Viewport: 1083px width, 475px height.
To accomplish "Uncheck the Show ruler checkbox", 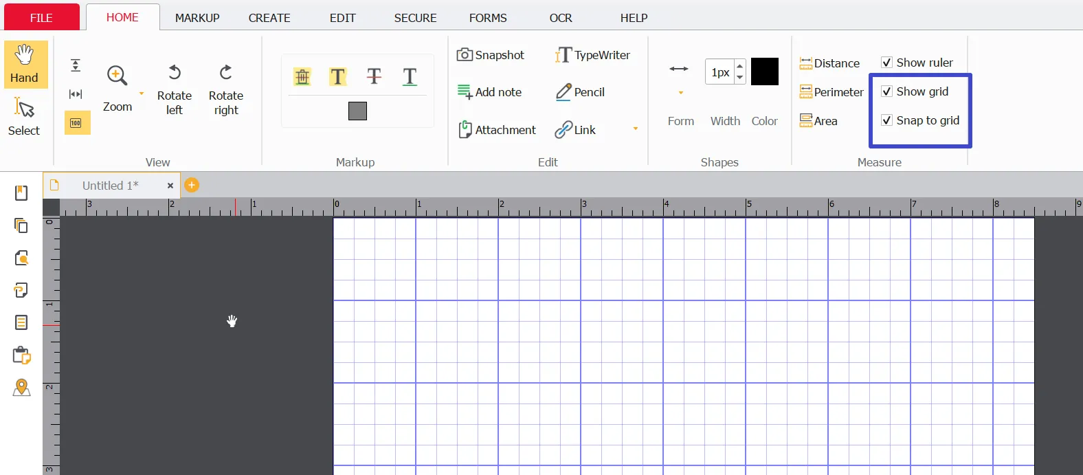I will pyautogui.click(x=886, y=63).
